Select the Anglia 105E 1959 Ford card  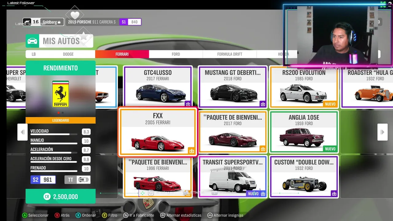[x=304, y=132]
